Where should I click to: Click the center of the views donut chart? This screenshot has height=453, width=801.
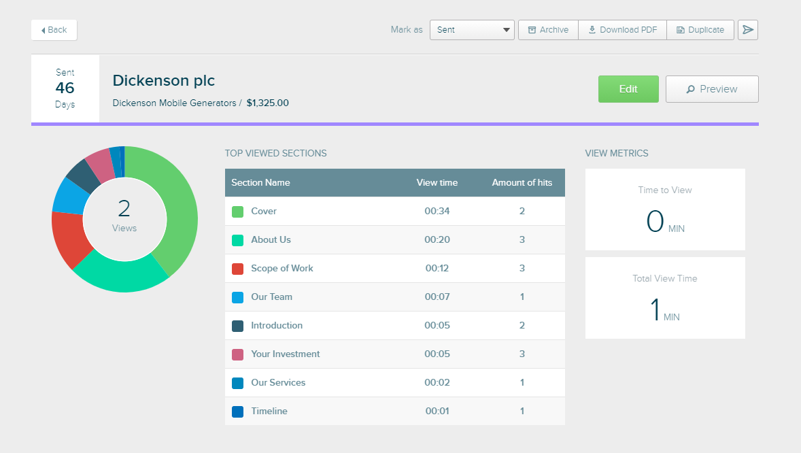coord(124,219)
